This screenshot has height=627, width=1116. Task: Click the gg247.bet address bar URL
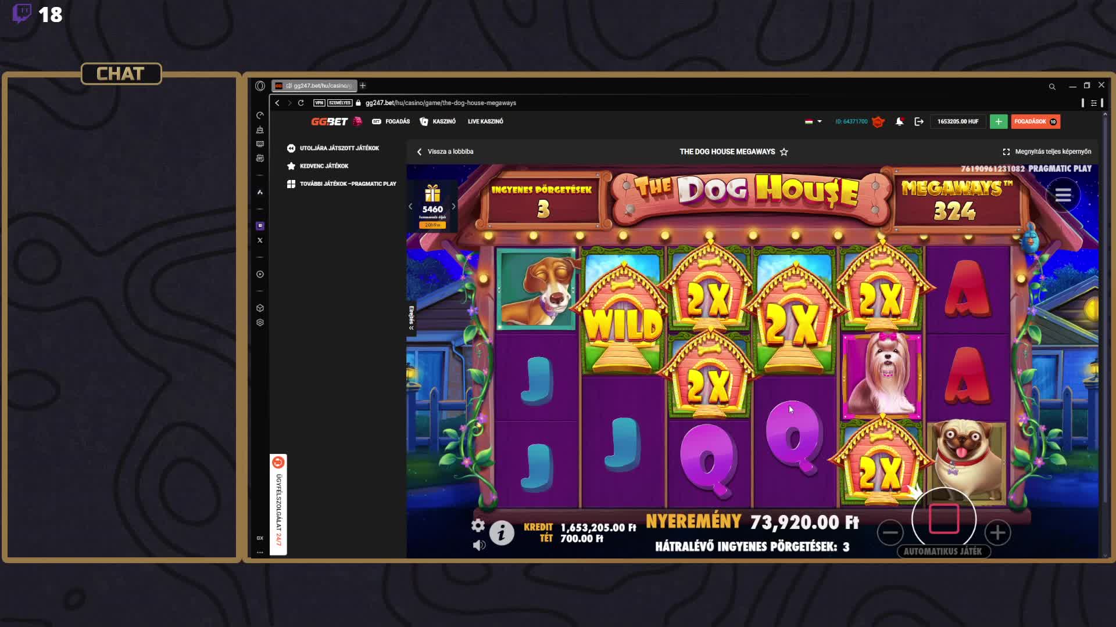[x=441, y=103]
